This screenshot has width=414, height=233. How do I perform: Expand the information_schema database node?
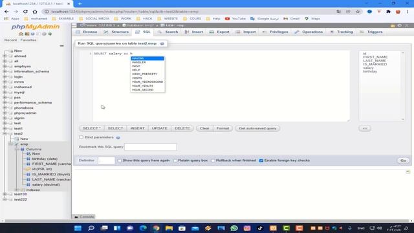pyautogui.click(x=5, y=71)
